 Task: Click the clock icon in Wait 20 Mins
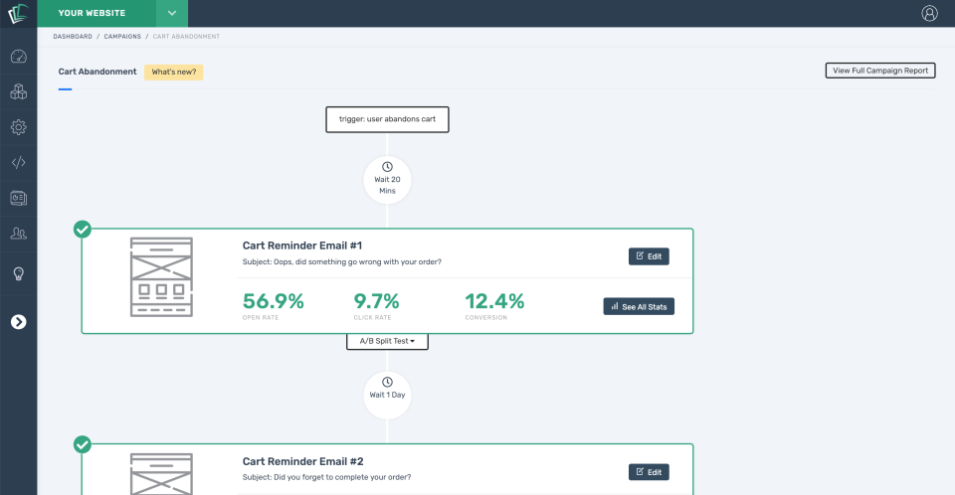click(387, 167)
